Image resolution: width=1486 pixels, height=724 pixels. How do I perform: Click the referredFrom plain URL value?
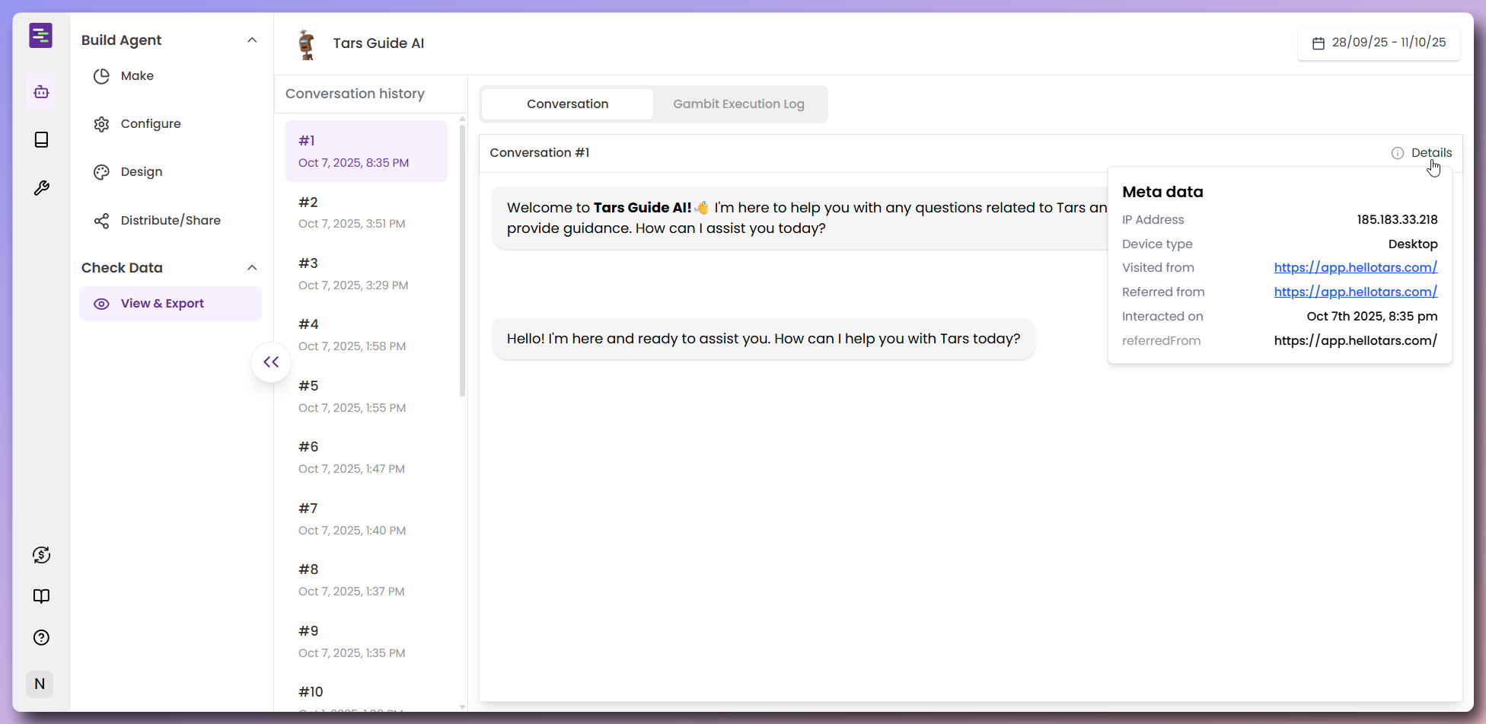point(1355,341)
